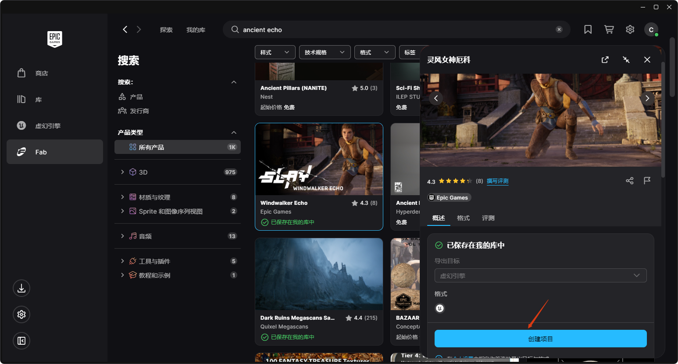Share the listing via share icon

coord(630,181)
